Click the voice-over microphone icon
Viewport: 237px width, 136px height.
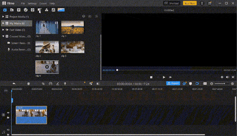(65, 84)
